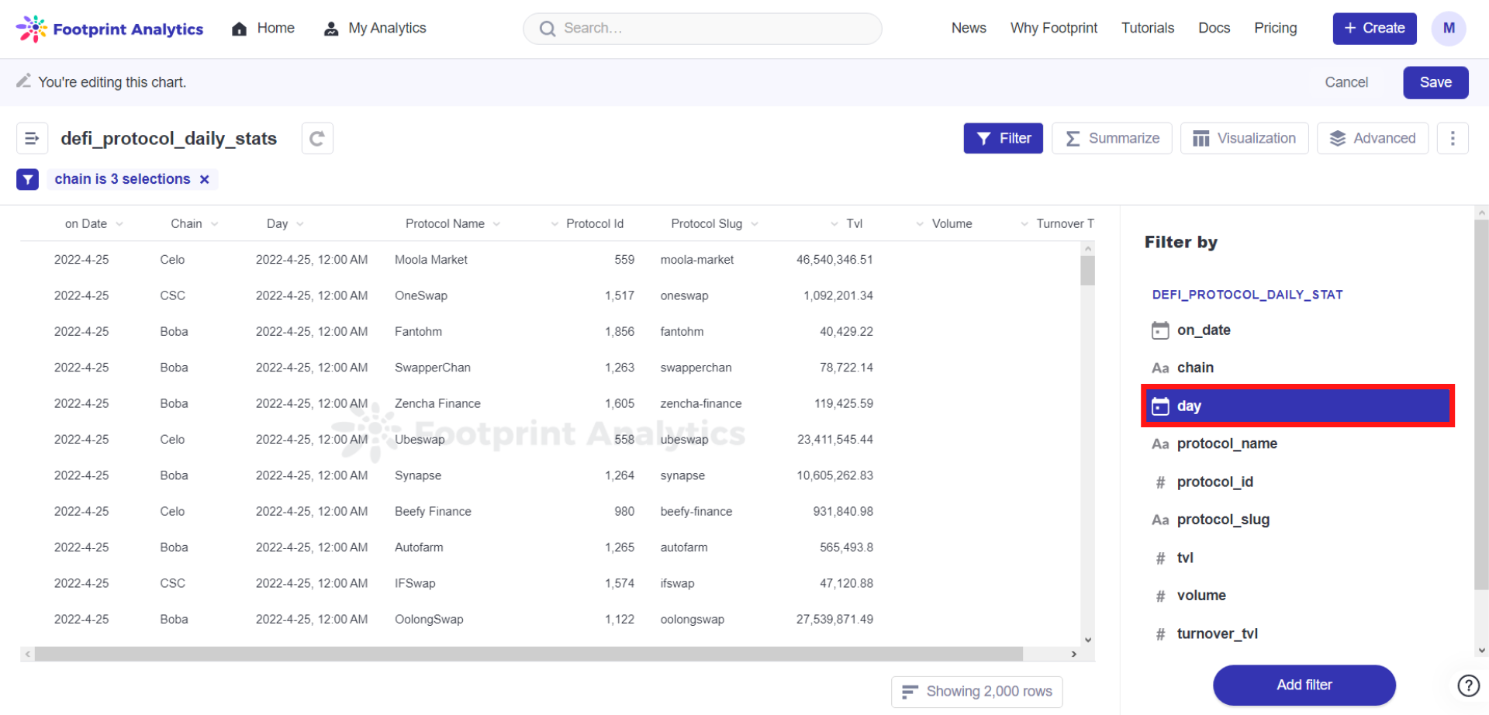Click the Create button
This screenshot has width=1489, height=715.
[1374, 29]
